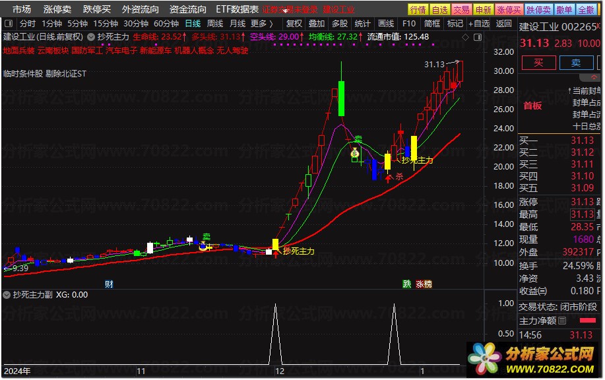Click the yellow 自选 button
Viewport: 605px width, 380px height.
tap(439, 10)
